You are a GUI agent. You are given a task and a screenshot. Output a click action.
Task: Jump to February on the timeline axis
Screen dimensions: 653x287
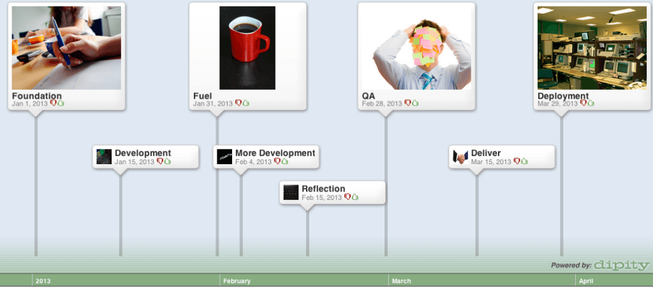coord(237,281)
